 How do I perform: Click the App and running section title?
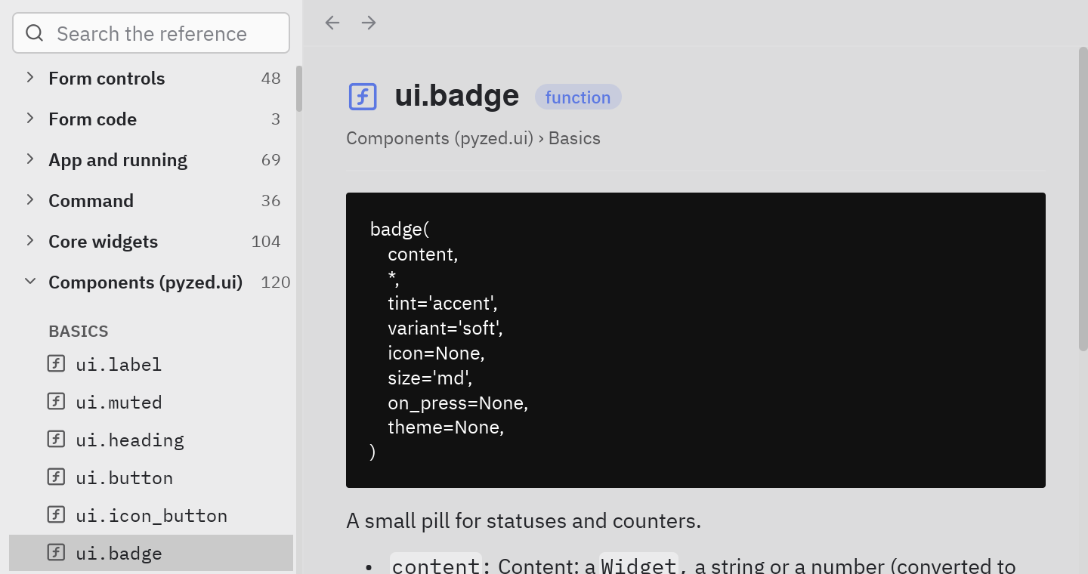click(x=118, y=160)
